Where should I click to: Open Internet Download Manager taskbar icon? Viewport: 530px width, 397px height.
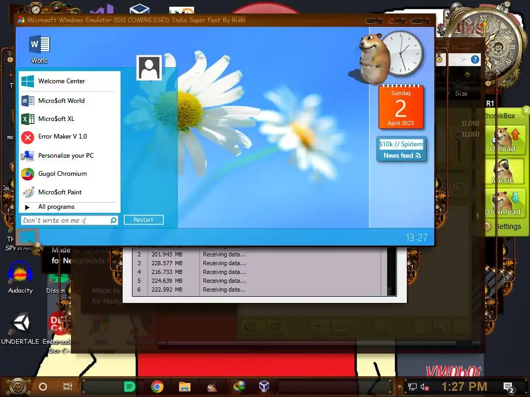coord(239,387)
